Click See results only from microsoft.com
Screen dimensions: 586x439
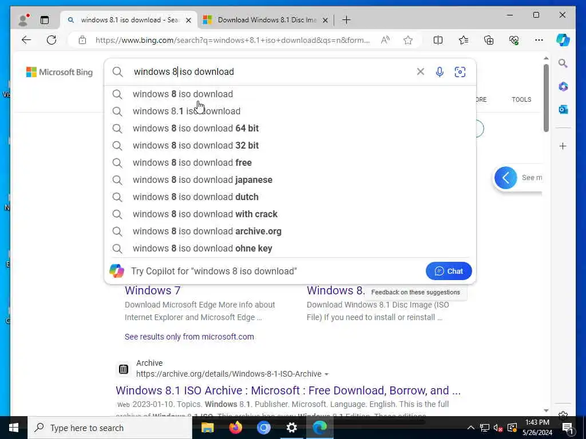[x=189, y=337]
